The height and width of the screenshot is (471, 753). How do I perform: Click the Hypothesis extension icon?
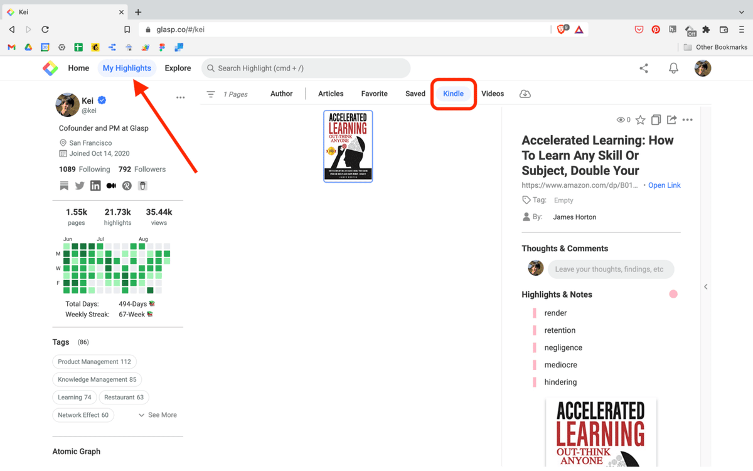[673, 30]
